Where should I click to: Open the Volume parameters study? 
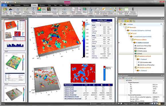79,11
